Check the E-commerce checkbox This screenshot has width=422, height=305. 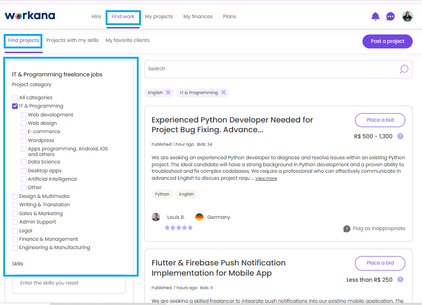click(x=24, y=132)
